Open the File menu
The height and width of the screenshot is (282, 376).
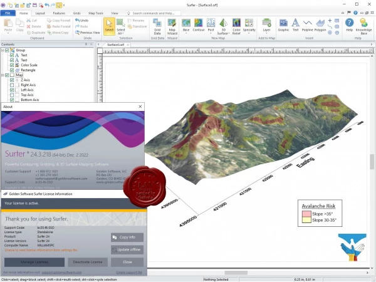tap(8, 13)
